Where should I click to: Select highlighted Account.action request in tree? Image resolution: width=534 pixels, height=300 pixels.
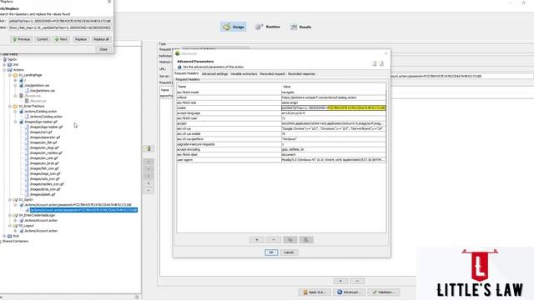coord(83,210)
